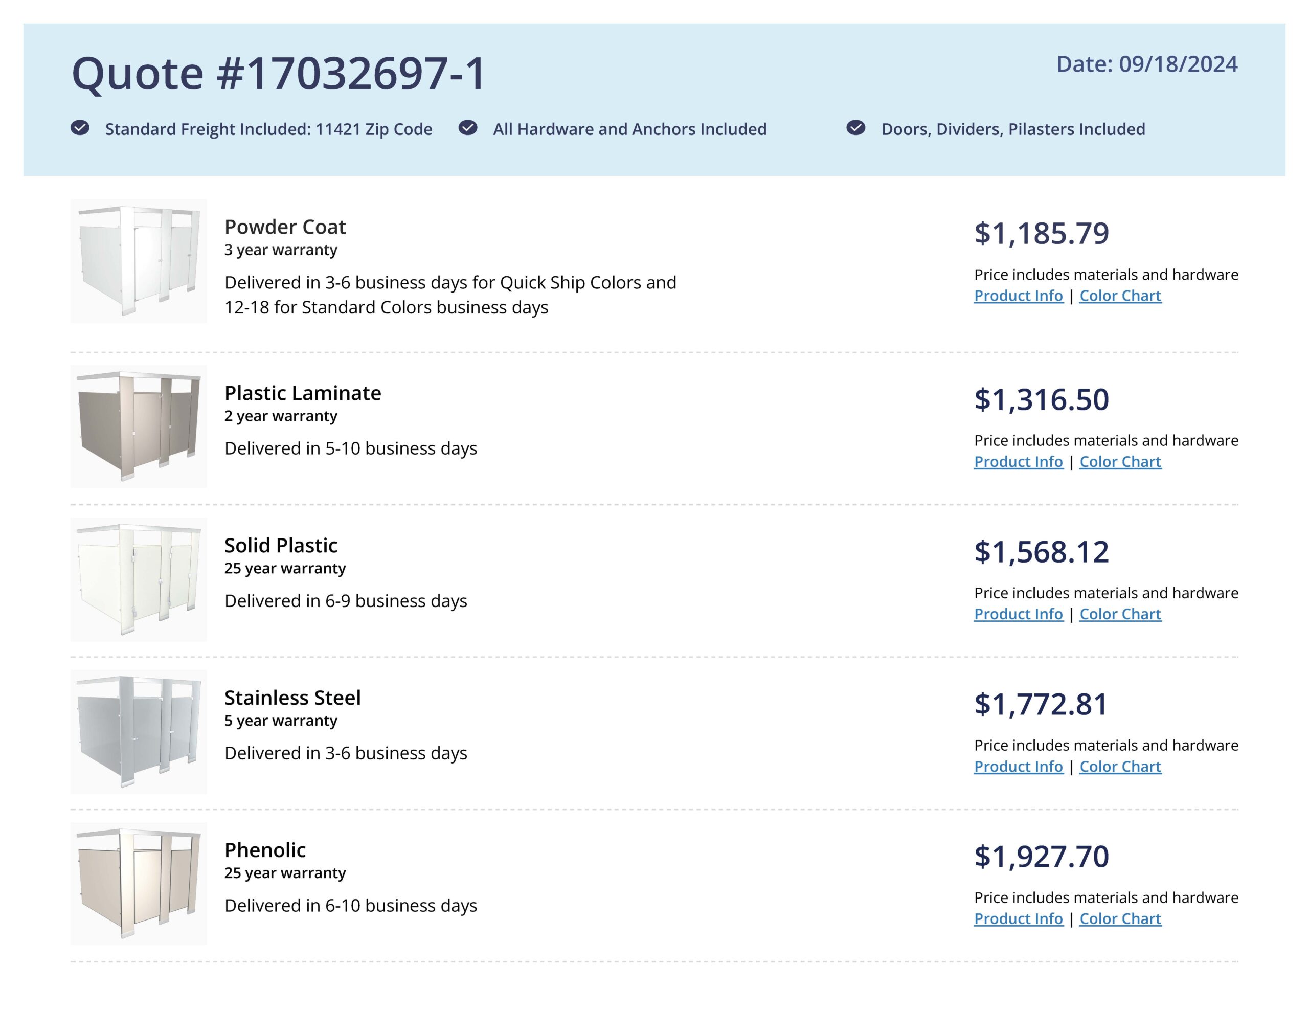Open Product Info for Phenolic
Screen dimensions: 1309x1010
tap(1018, 919)
